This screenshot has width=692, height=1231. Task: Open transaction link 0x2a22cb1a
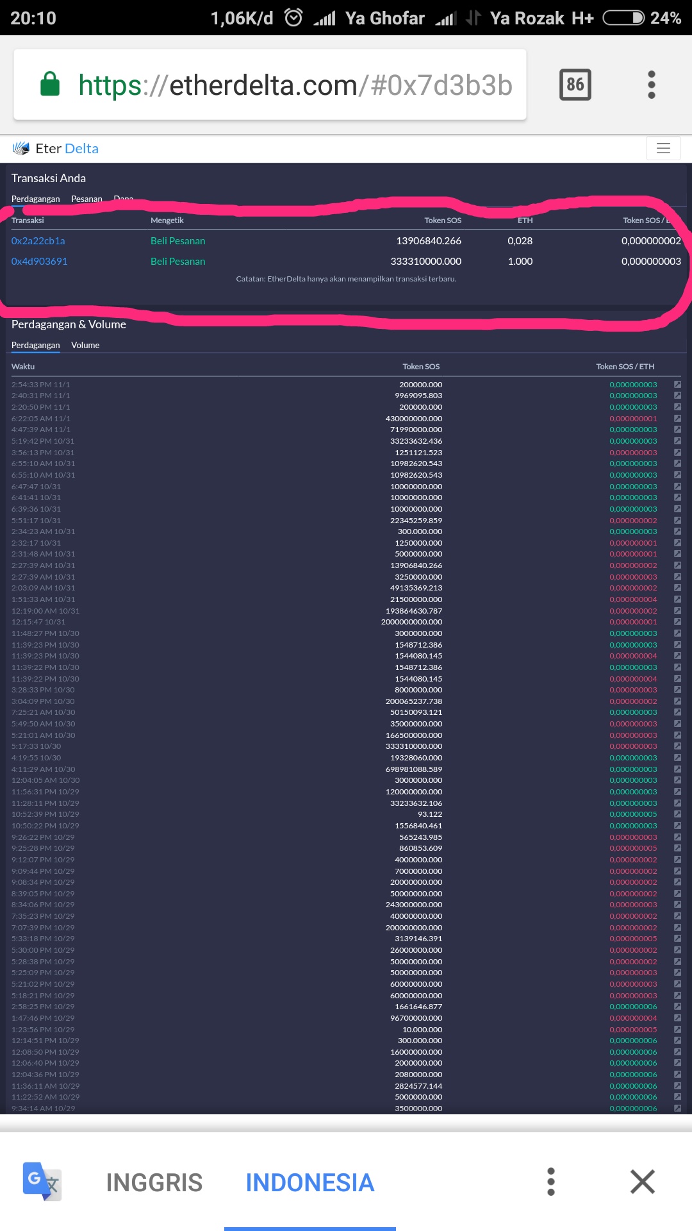tap(38, 241)
